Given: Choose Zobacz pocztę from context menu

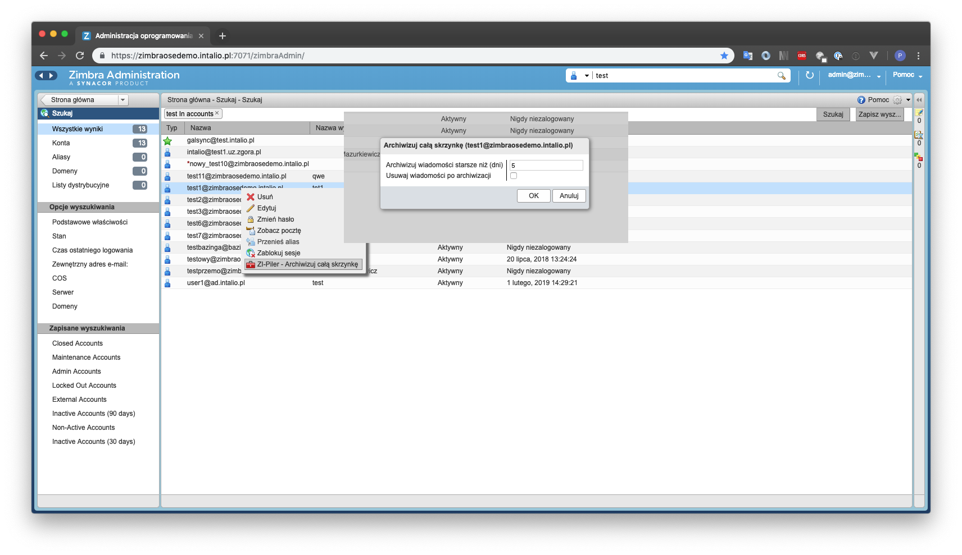Looking at the screenshot, I should click(305, 231).
